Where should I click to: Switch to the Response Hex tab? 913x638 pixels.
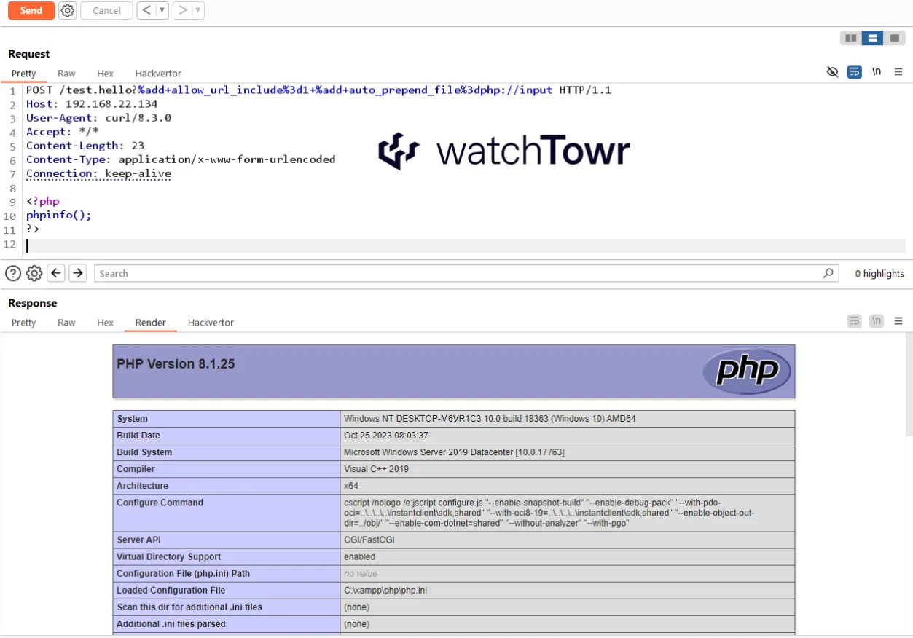[x=106, y=323]
